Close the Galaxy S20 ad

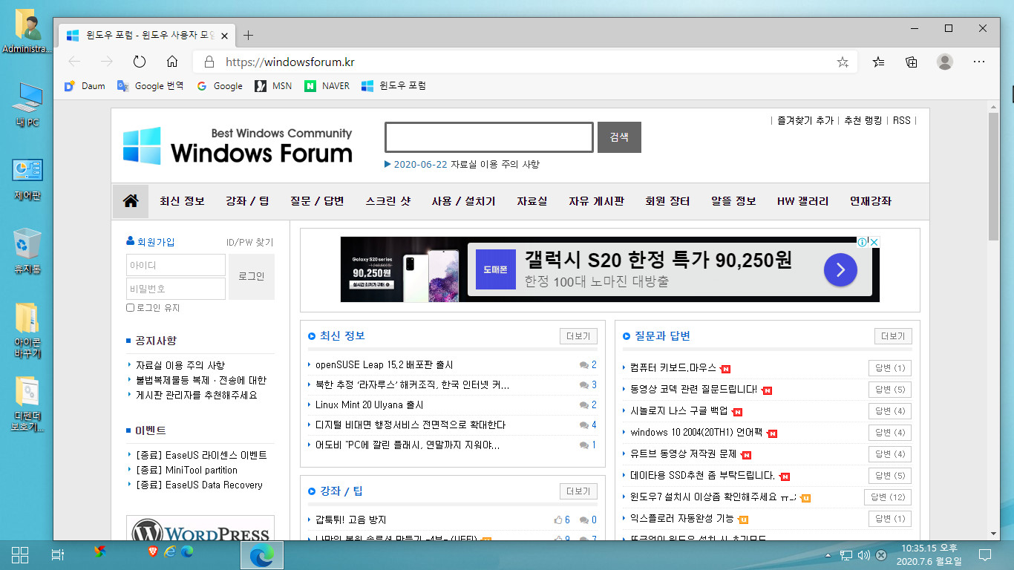pos(874,242)
